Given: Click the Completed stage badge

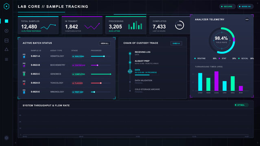Looking at the screenshot, I should tap(79, 74).
